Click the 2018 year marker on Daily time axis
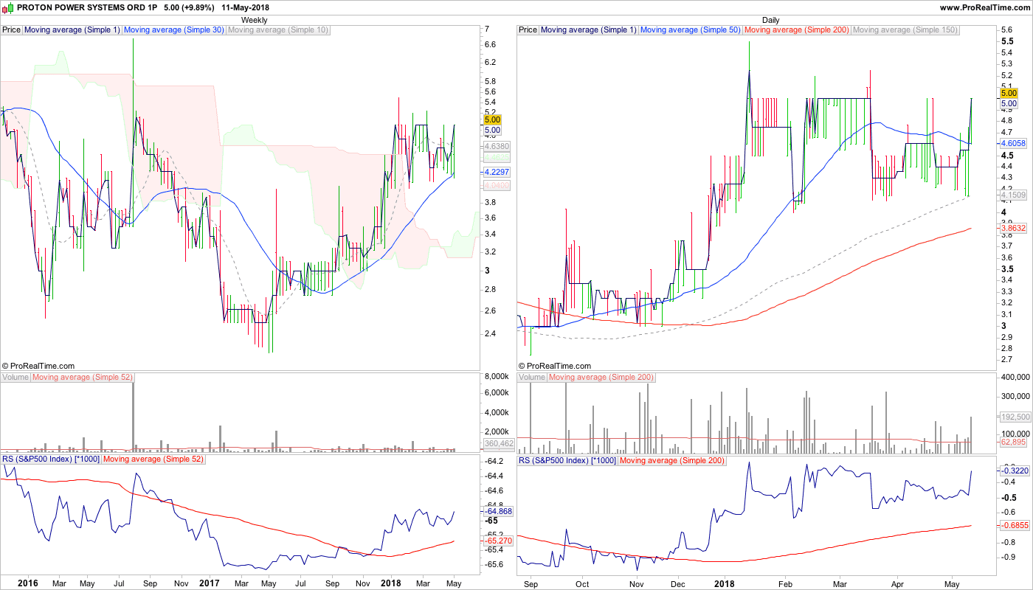 coord(725,583)
